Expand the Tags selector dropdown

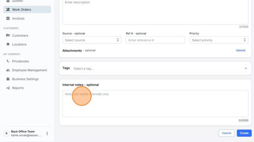(x=246, y=69)
